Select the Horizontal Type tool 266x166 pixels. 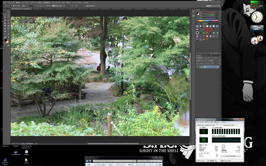pyautogui.click(x=8, y=31)
